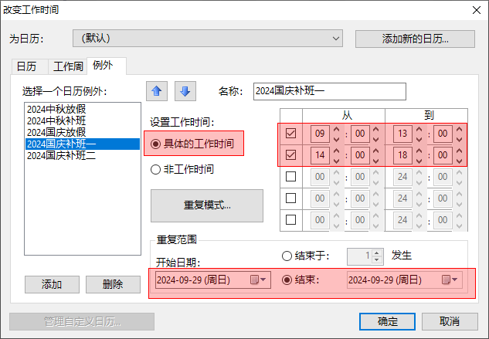
Task: Select 2024国庆放假 in exceptions list
Action: pyautogui.click(x=56, y=132)
